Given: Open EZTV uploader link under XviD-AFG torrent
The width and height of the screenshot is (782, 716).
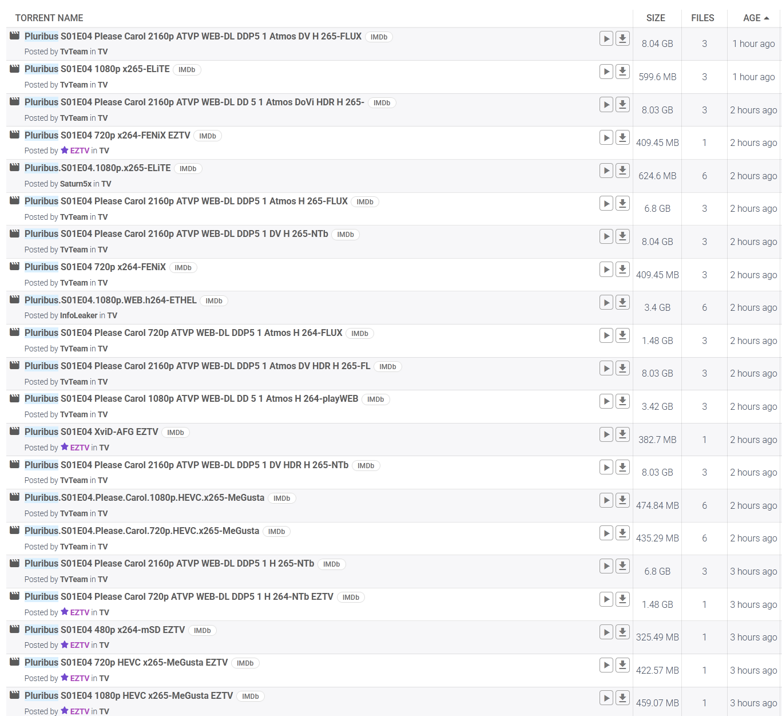Looking at the screenshot, I should pos(80,448).
